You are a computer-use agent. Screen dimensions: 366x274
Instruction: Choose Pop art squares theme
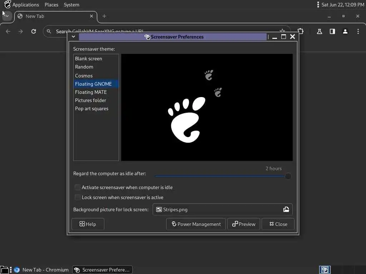pos(96,108)
